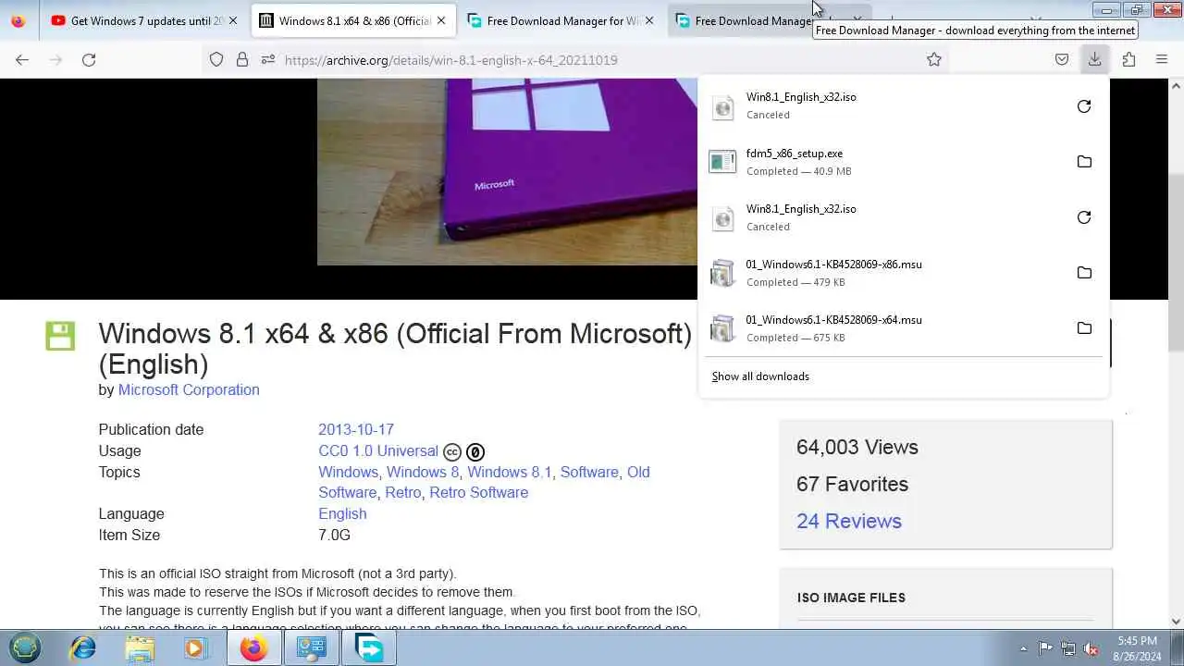The height and width of the screenshot is (666, 1184).
Task: Launch Internet Explorer from taskbar
Action: click(83, 648)
